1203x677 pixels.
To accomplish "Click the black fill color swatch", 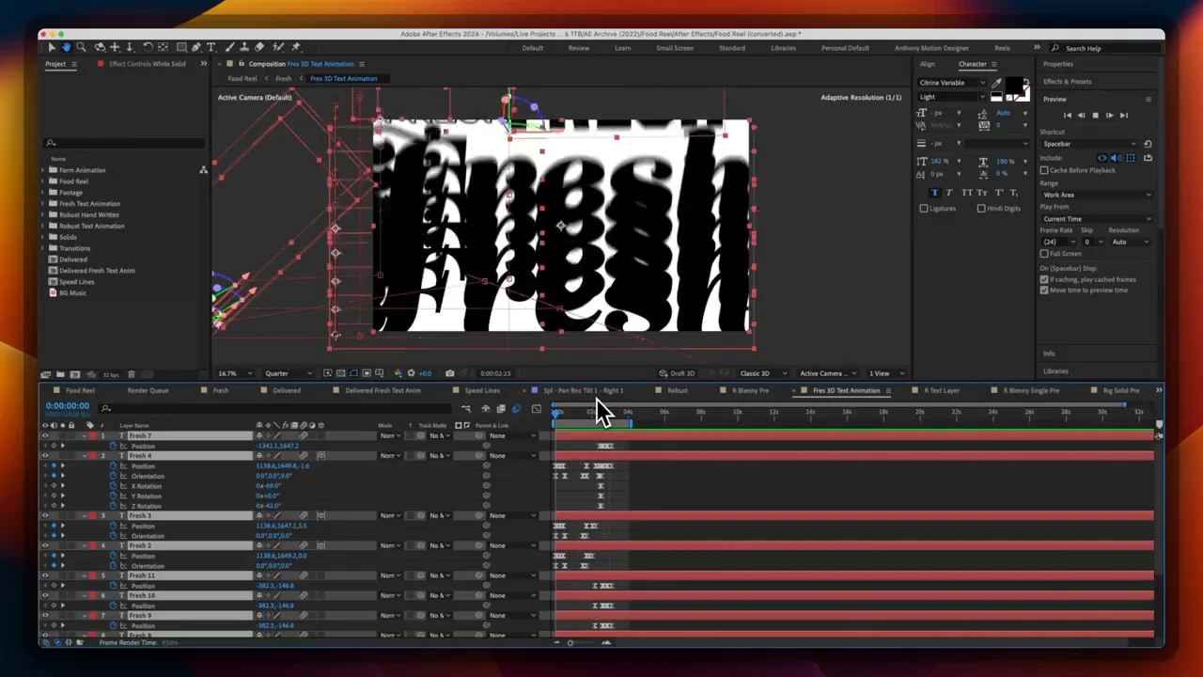I will [1012, 84].
